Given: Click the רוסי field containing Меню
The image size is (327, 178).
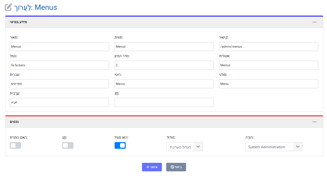Looking at the screenshot, I should (164, 84).
